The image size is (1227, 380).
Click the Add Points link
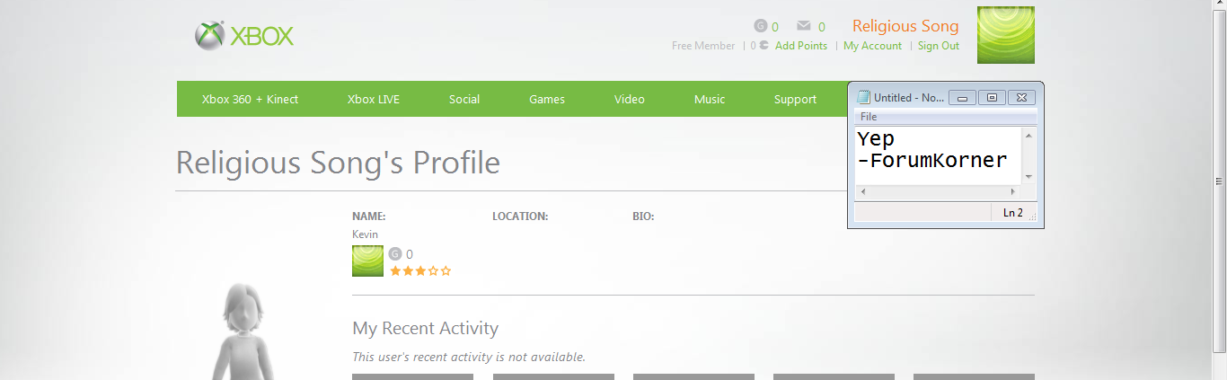pos(801,46)
